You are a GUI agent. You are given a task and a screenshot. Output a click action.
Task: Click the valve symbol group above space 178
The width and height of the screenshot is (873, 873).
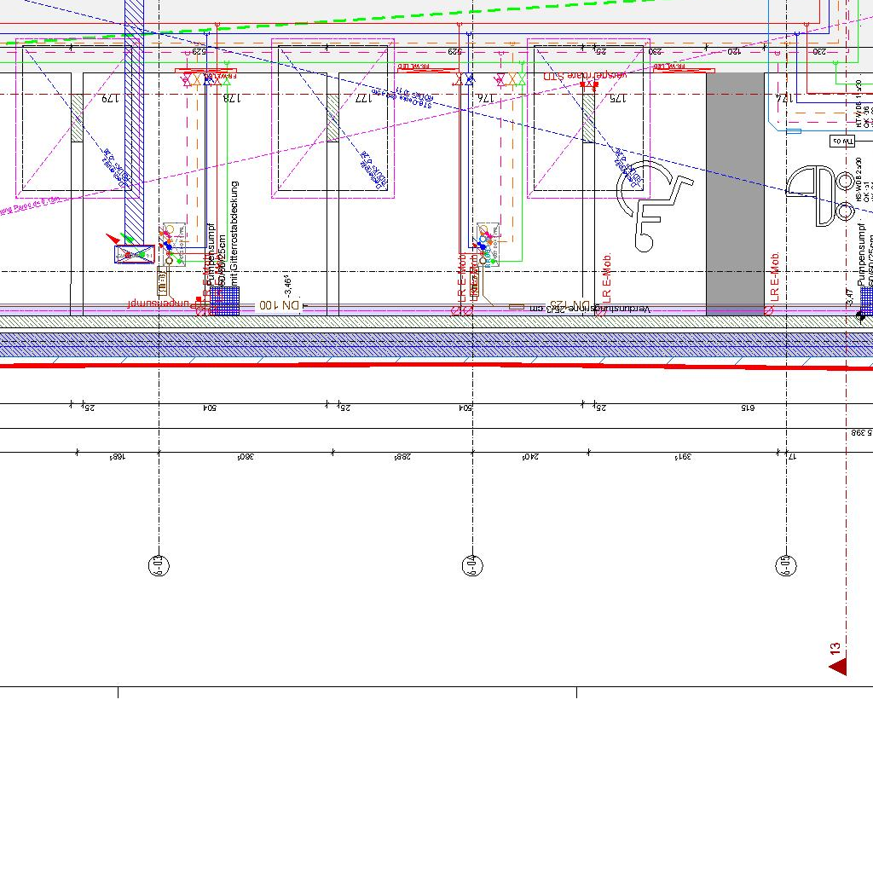(206, 80)
